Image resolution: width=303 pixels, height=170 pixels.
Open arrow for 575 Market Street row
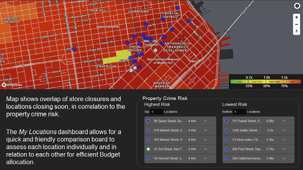(205, 130)
